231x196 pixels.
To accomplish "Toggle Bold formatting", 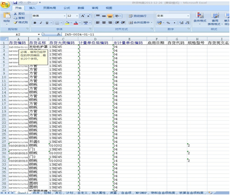I will tap(35, 23).
